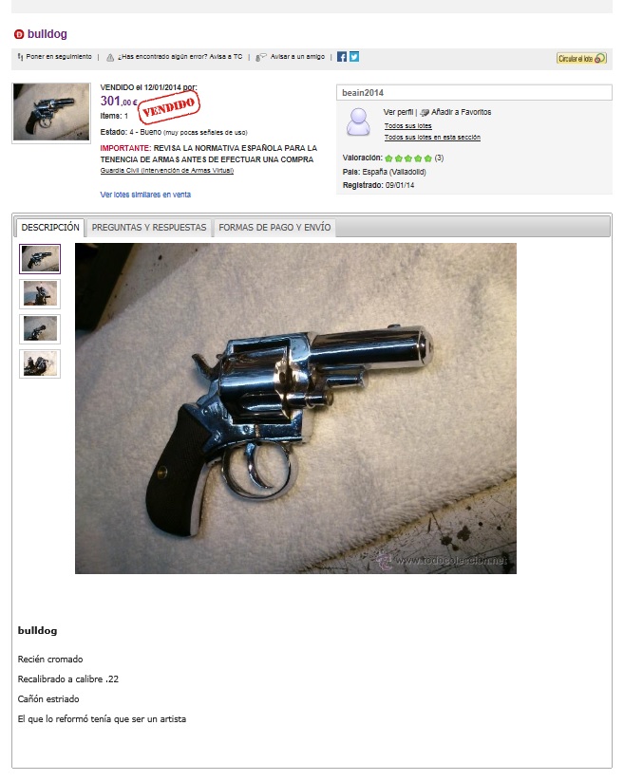Image resolution: width=624 pixels, height=781 pixels.
Task: Click the add-to-favorites icon
Action: [x=425, y=113]
